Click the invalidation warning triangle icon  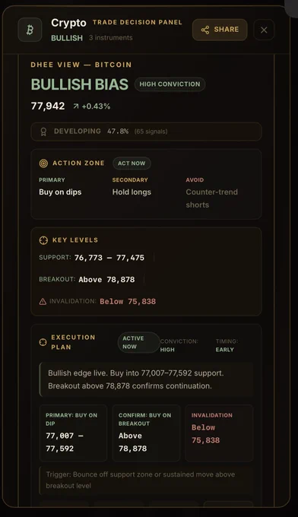43,301
